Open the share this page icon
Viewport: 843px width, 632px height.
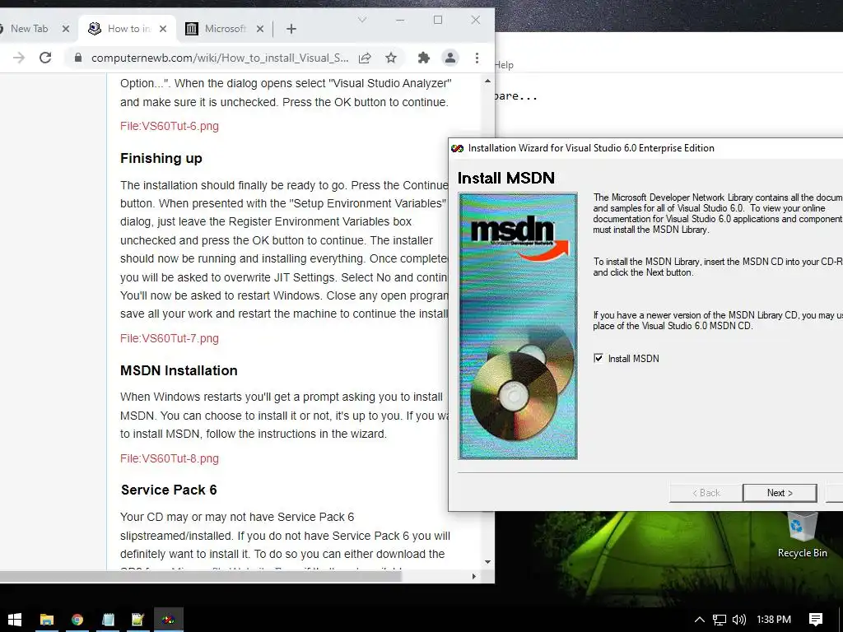click(365, 58)
